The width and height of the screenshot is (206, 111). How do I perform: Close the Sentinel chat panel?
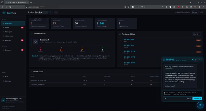(x=200, y=60)
